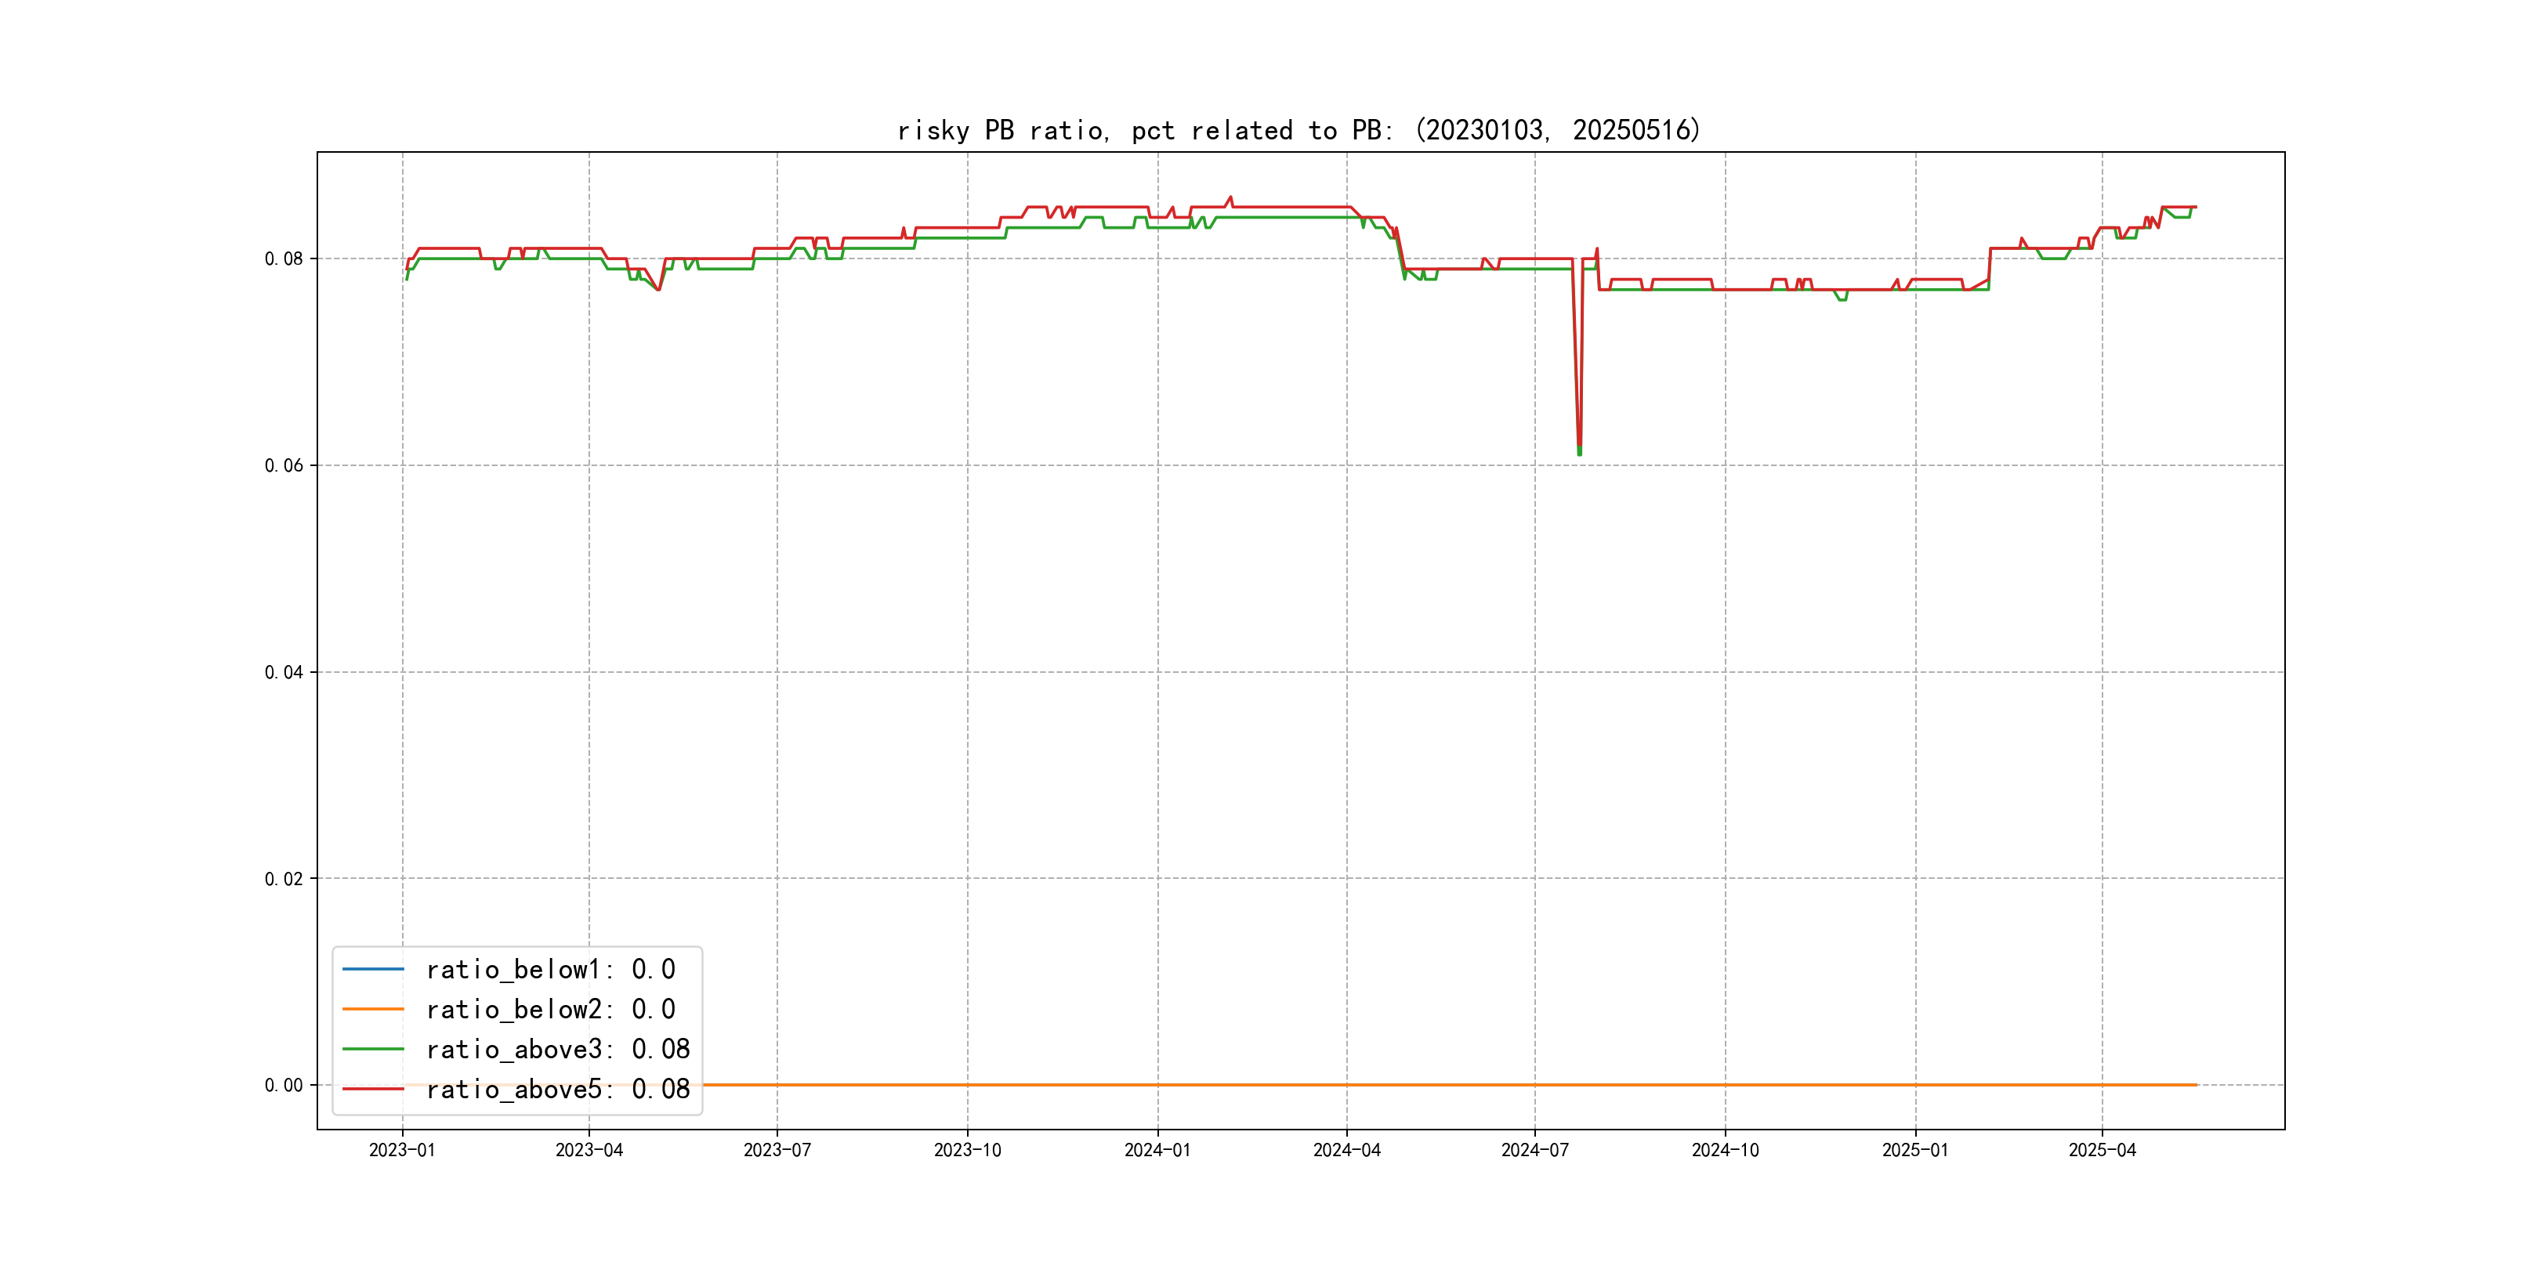Click the 2024-01 x-axis date label
The height and width of the screenshot is (1269, 2539).
tap(1157, 1150)
